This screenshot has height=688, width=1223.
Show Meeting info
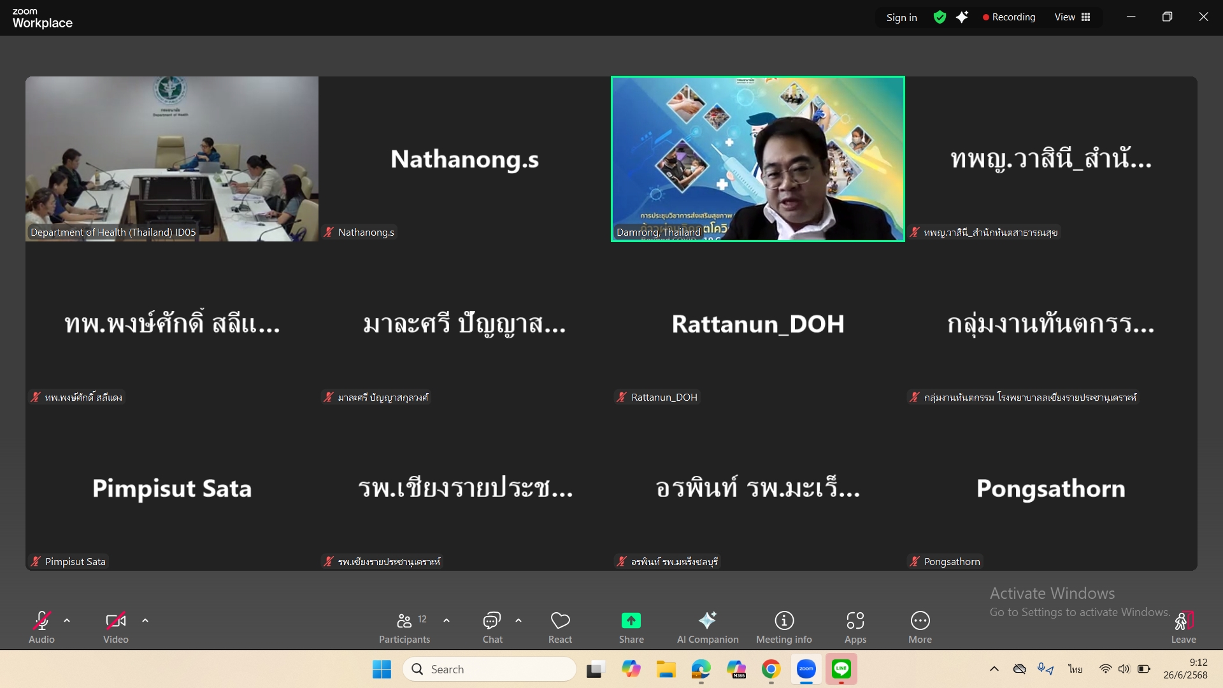coord(784,627)
